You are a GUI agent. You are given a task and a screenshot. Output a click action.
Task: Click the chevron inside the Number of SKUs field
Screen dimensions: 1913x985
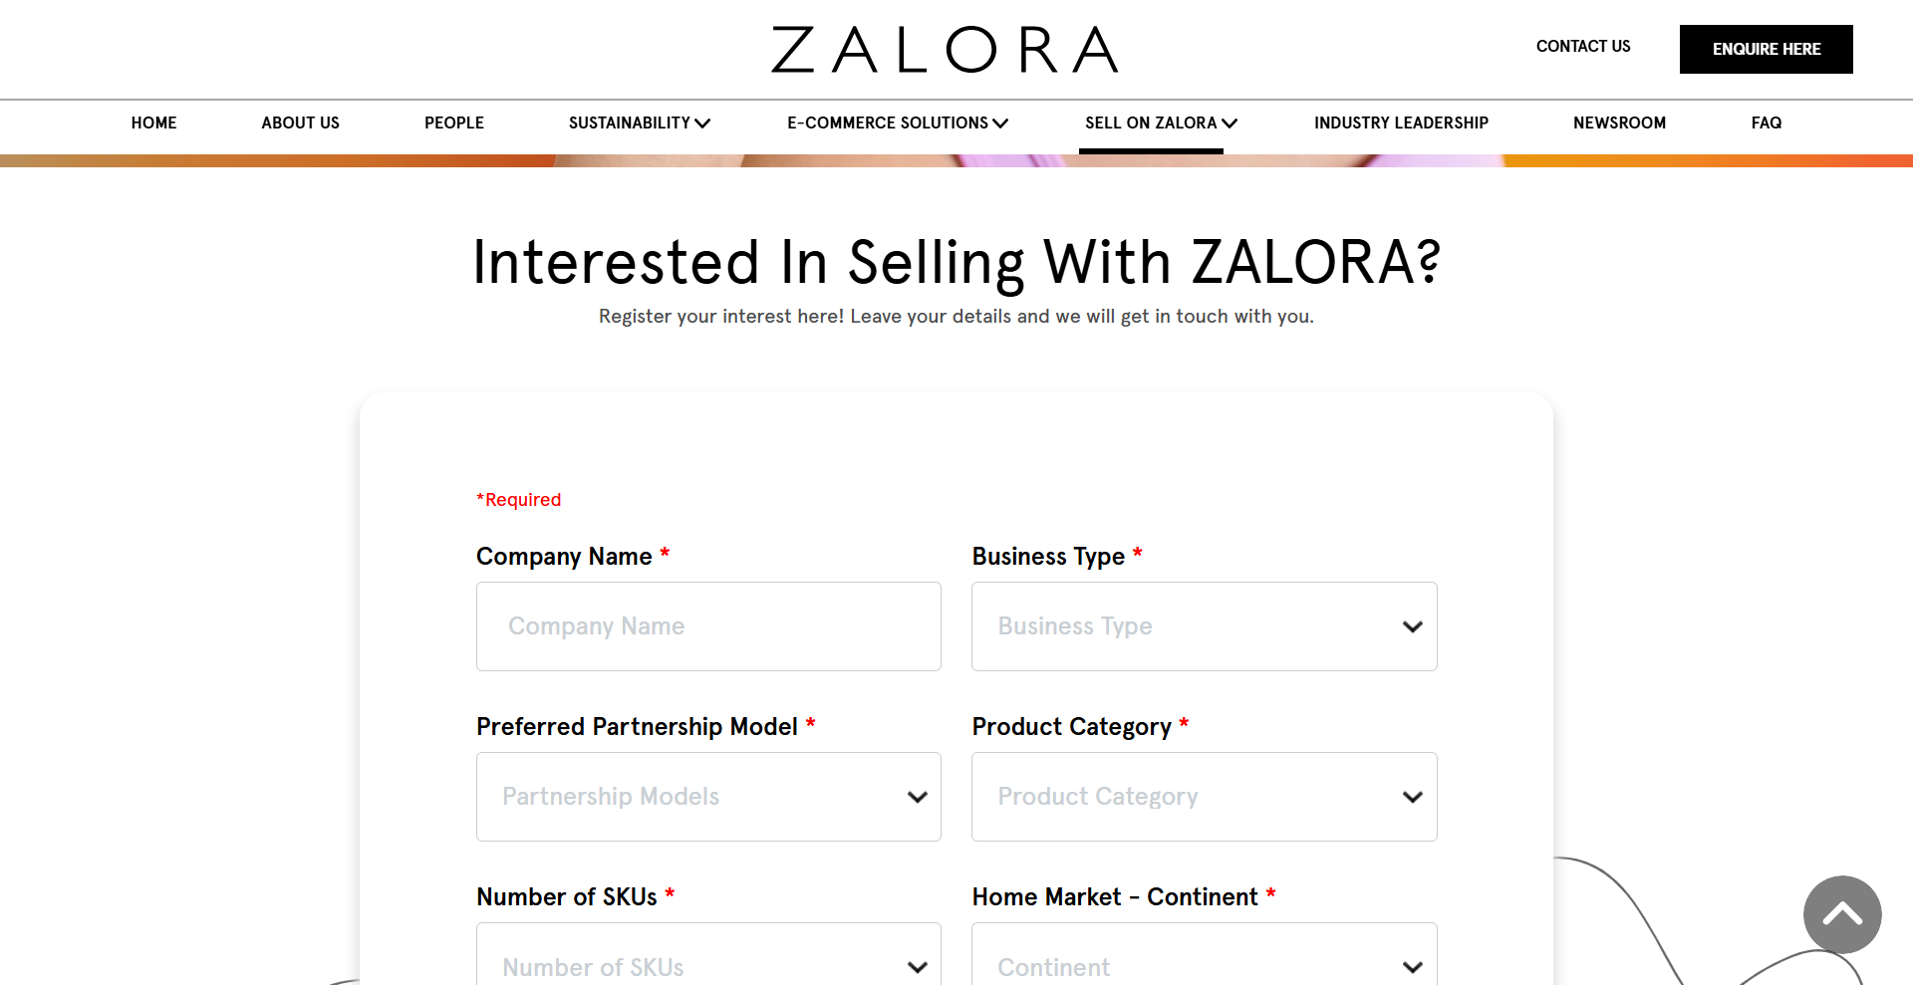pos(916,967)
